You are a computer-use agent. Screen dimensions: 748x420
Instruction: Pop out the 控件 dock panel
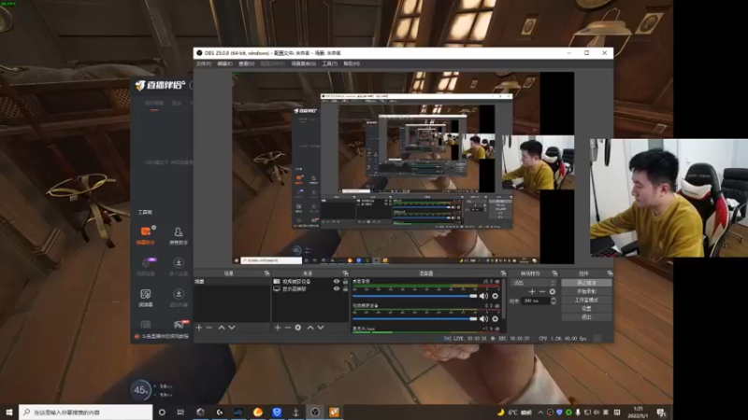610,273
